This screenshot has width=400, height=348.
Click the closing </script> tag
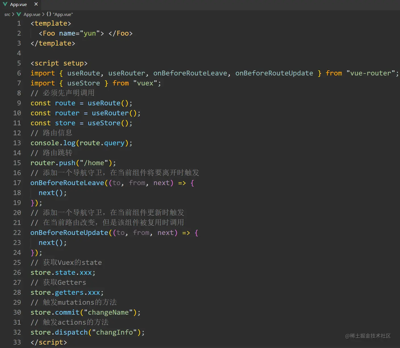tap(49, 342)
